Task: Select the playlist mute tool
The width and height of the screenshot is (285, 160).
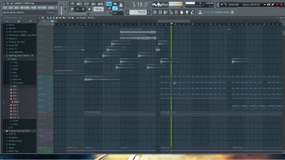Action: point(57,18)
